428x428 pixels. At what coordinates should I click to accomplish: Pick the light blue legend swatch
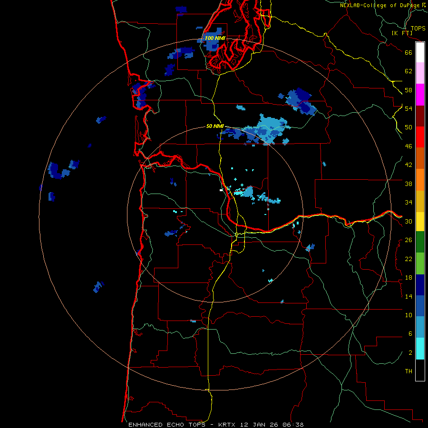(420, 327)
